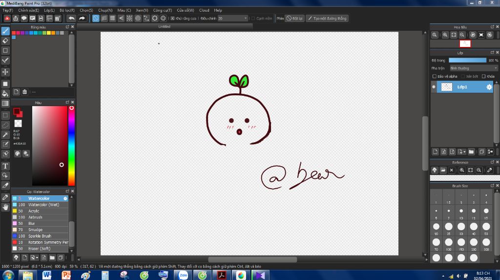Enable the grid snap guide
Image resolution: width=500 pixels, height=280 pixels.
pyautogui.click(x=112, y=18)
